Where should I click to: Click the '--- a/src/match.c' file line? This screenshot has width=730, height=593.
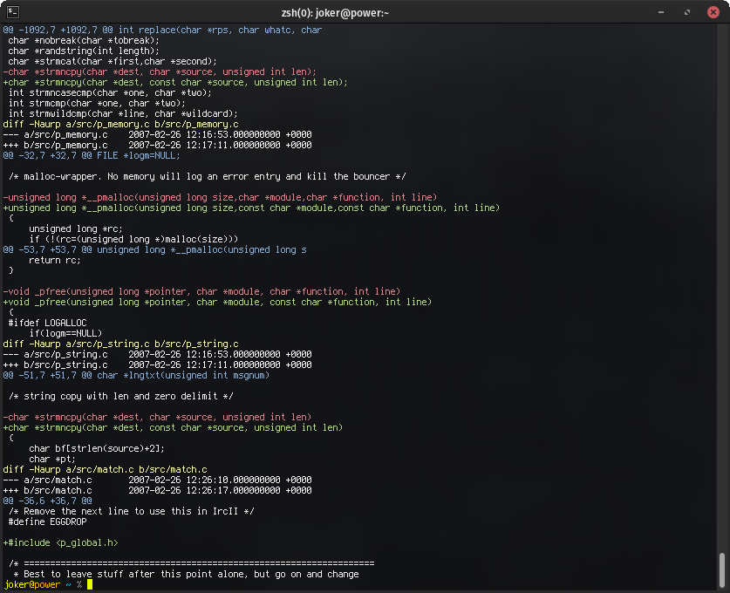157,480
